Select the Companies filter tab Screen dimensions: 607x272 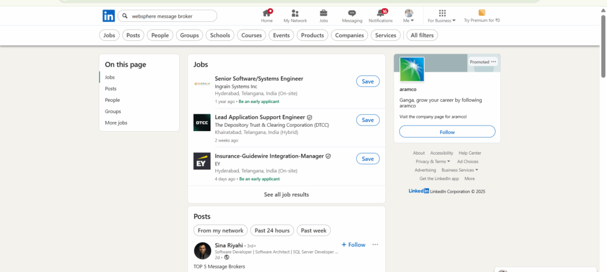(x=349, y=36)
